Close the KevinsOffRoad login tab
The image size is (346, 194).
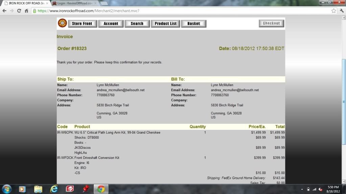95,3
